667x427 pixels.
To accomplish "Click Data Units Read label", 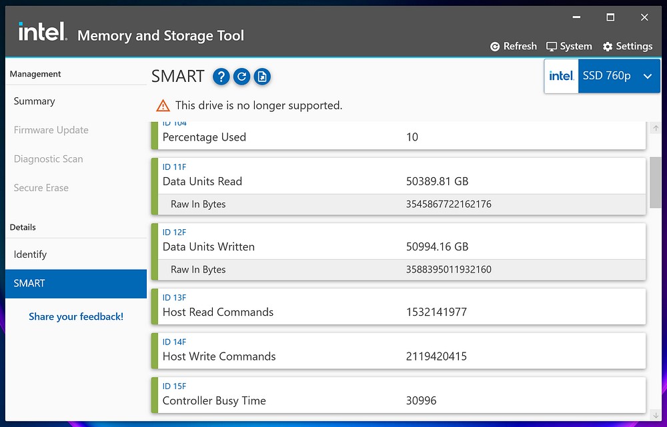I will tap(203, 181).
